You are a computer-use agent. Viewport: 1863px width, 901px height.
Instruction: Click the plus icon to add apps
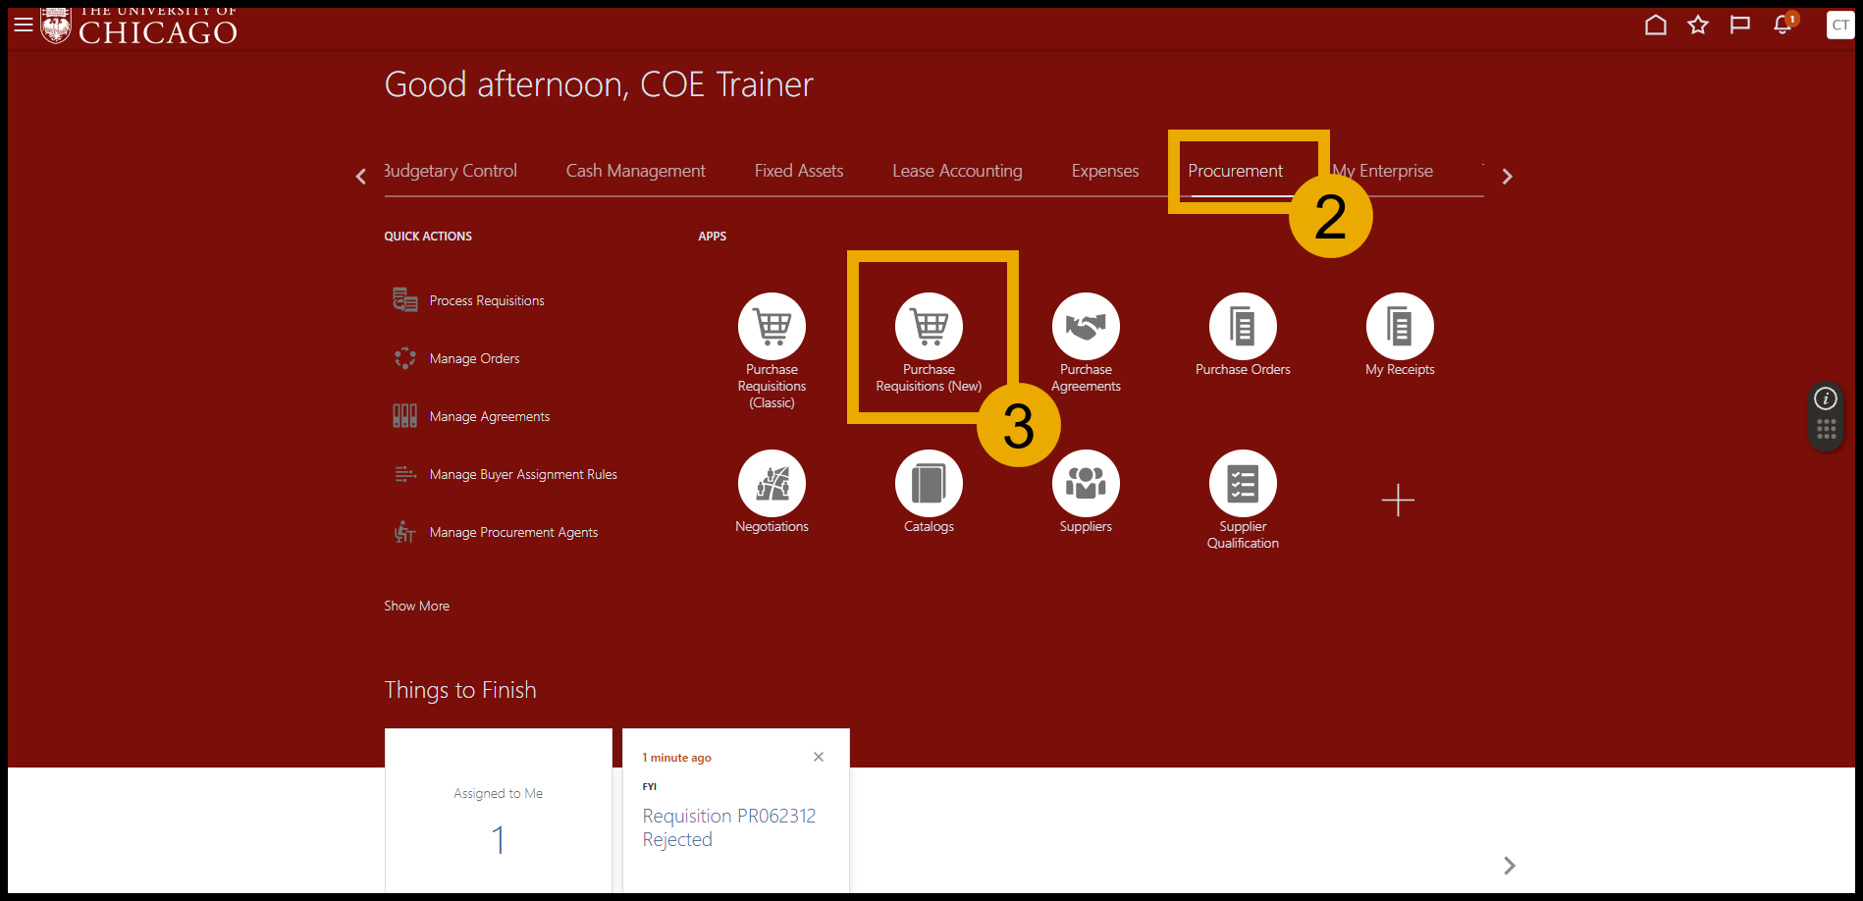(1398, 500)
